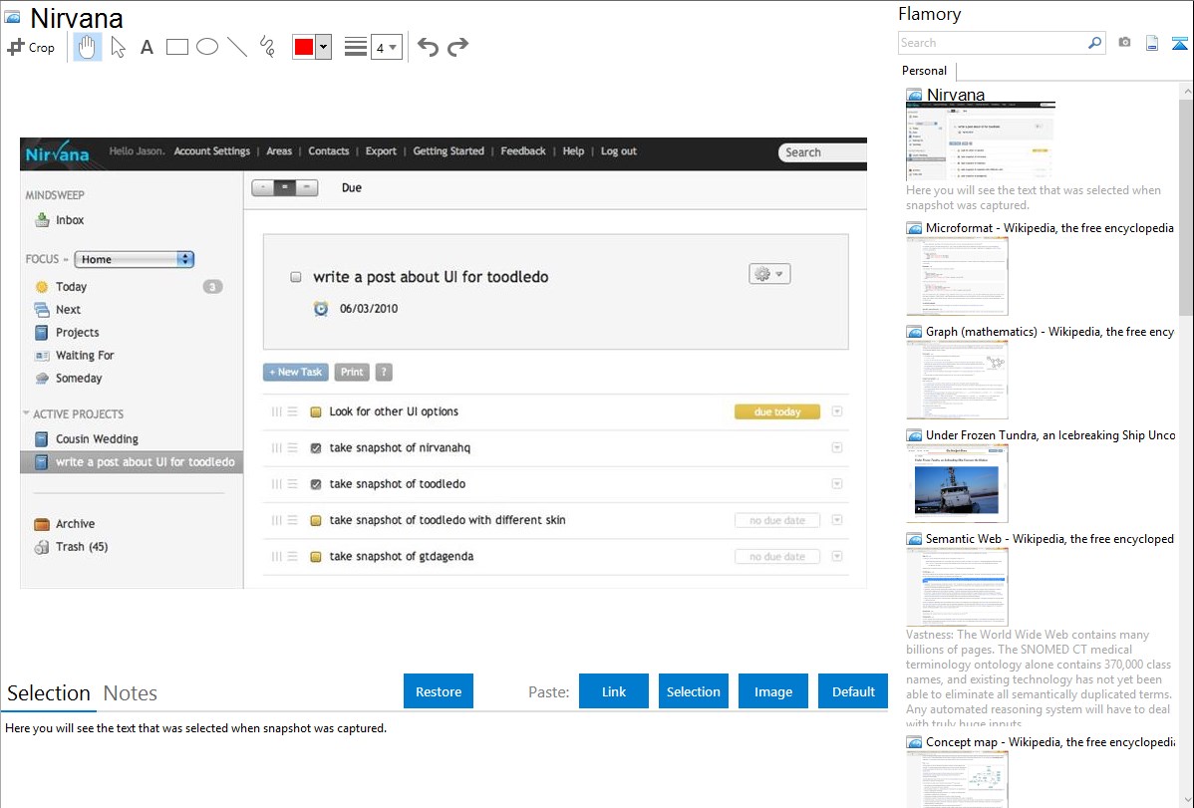The image size is (1194, 808).
Task: Pick the rectangle shape tool
Action: coord(177,47)
